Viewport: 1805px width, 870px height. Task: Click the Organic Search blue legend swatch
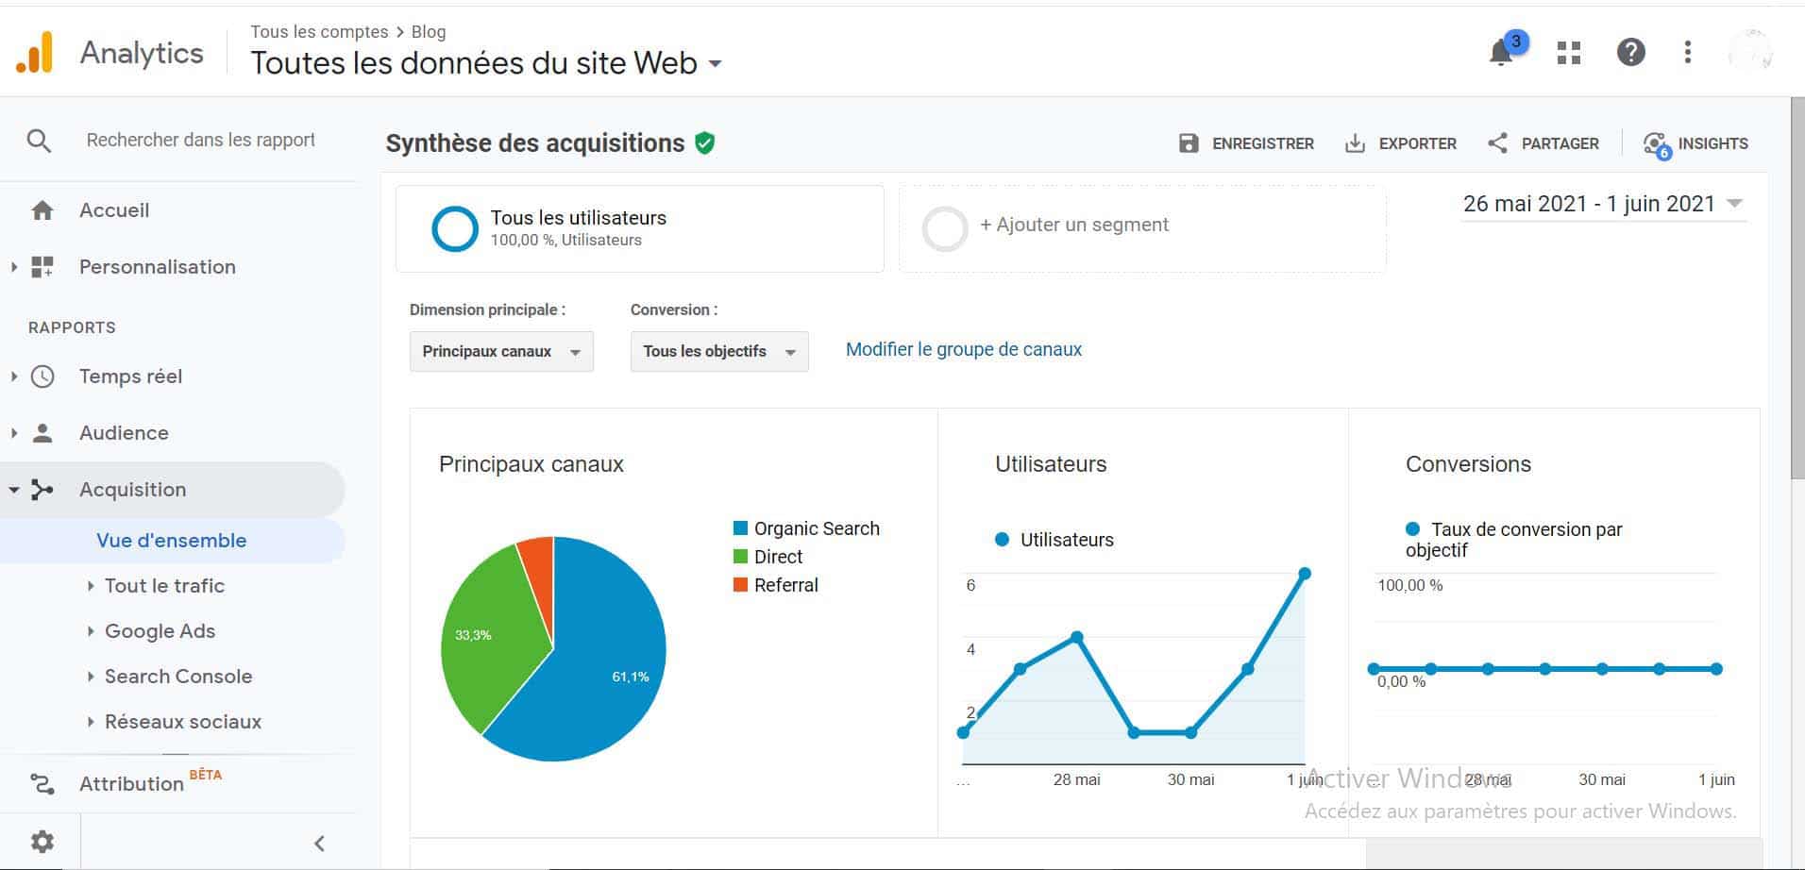tap(740, 528)
